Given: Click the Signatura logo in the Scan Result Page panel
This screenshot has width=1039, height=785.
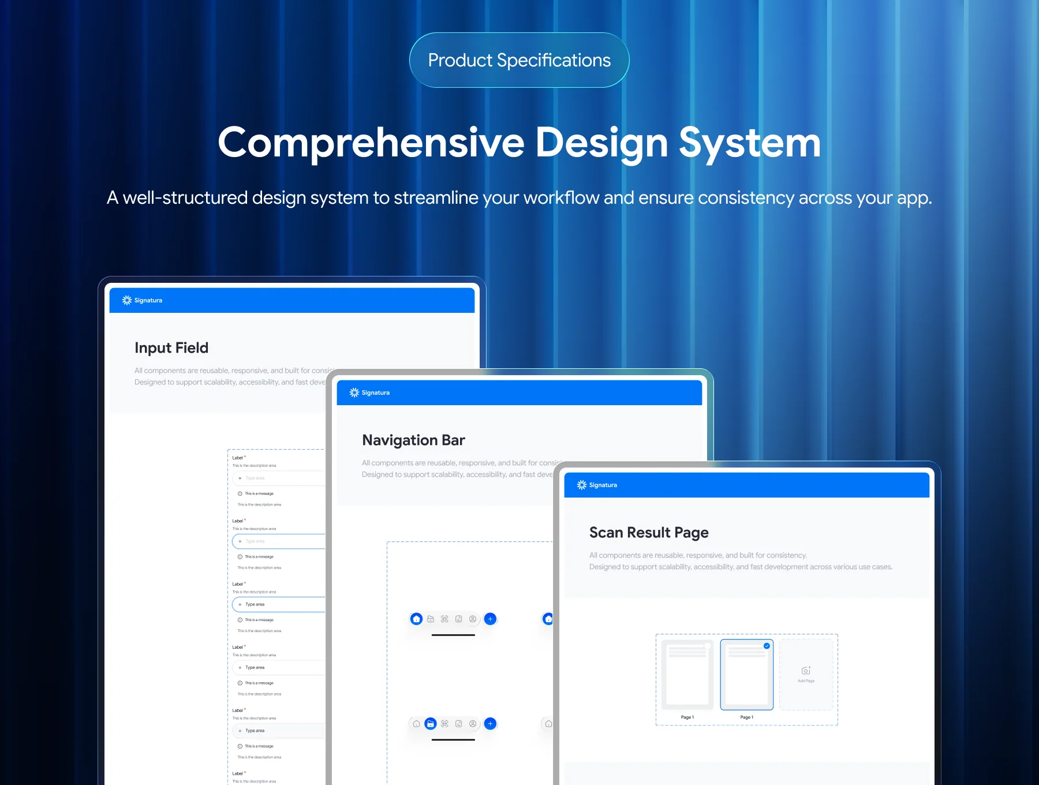Looking at the screenshot, I should [x=597, y=485].
